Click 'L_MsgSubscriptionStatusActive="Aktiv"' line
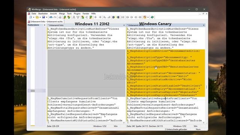Viewport: 240px width, 135px height. pos(157,76)
